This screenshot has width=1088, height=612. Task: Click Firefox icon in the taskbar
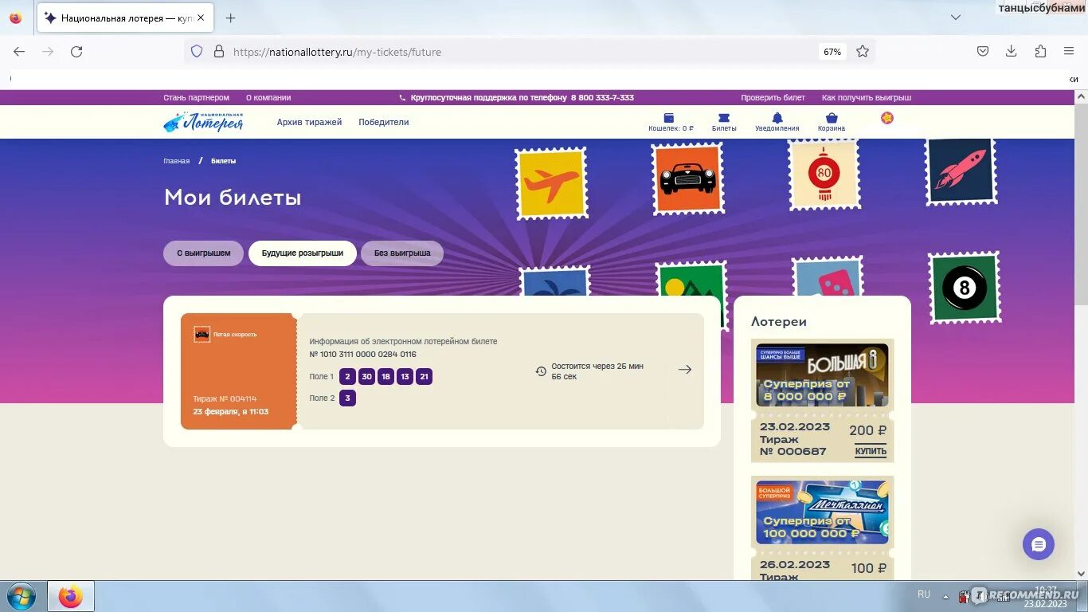click(71, 596)
